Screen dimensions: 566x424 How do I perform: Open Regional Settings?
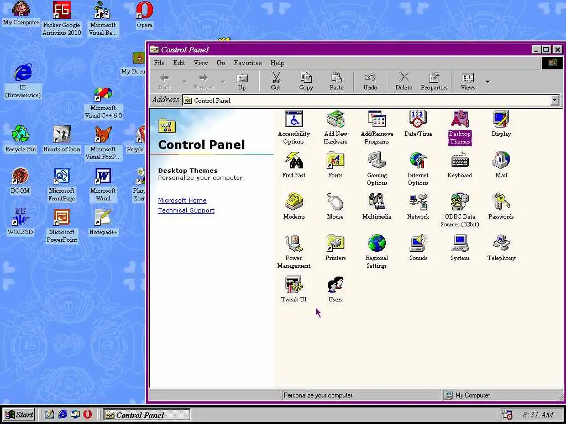pos(377,252)
